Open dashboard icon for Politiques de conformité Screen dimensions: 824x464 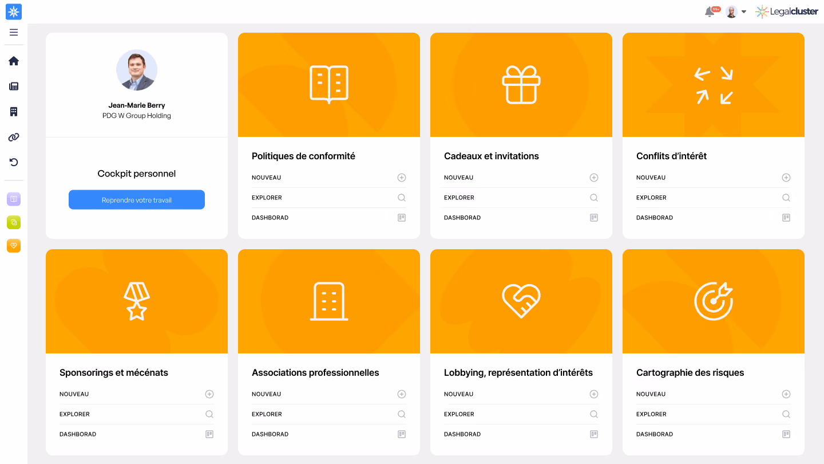coord(402,218)
